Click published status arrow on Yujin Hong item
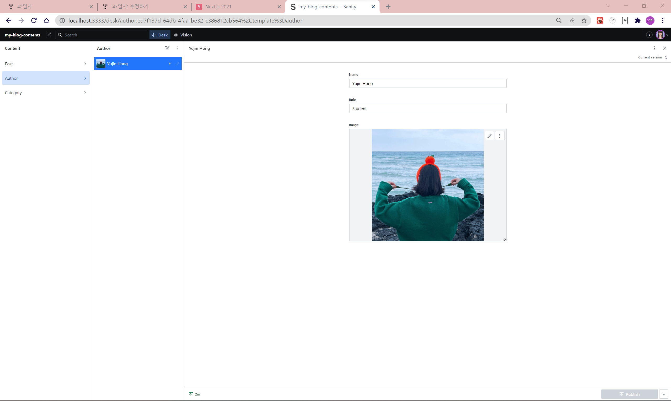The width and height of the screenshot is (671, 401). click(170, 64)
